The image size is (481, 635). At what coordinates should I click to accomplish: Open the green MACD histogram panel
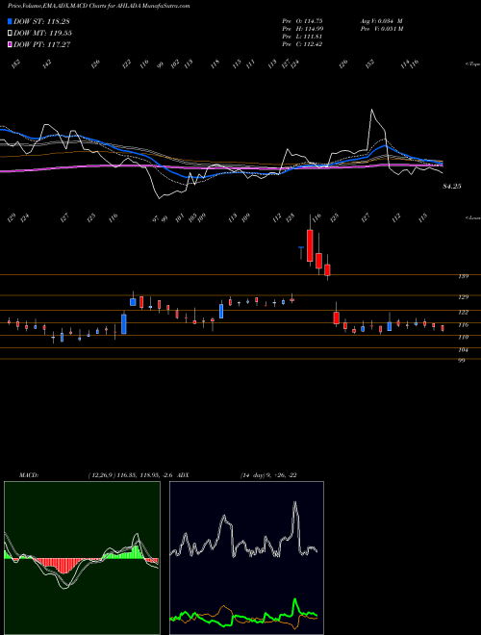pos(82,558)
